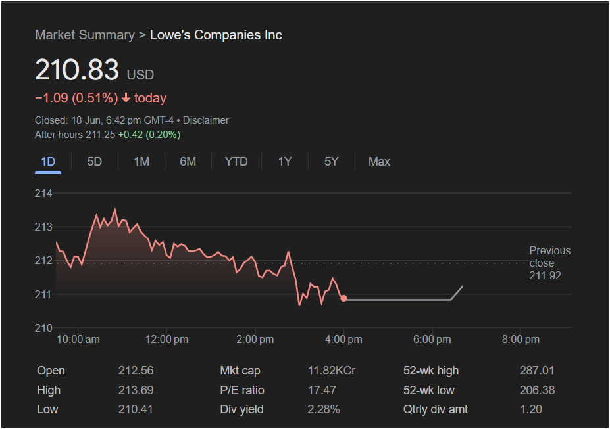Click the Qtrly div amt label
The height and width of the screenshot is (429, 610).
[436, 409]
